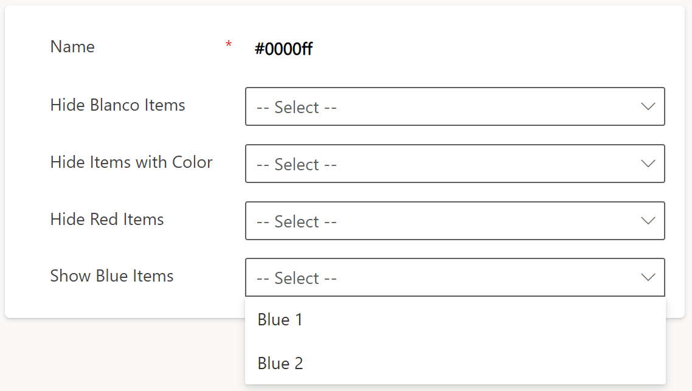The height and width of the screenshot is (391, 692).
Task: Expand the Hide Items with Color dropdown
Action: coord(455,164)
